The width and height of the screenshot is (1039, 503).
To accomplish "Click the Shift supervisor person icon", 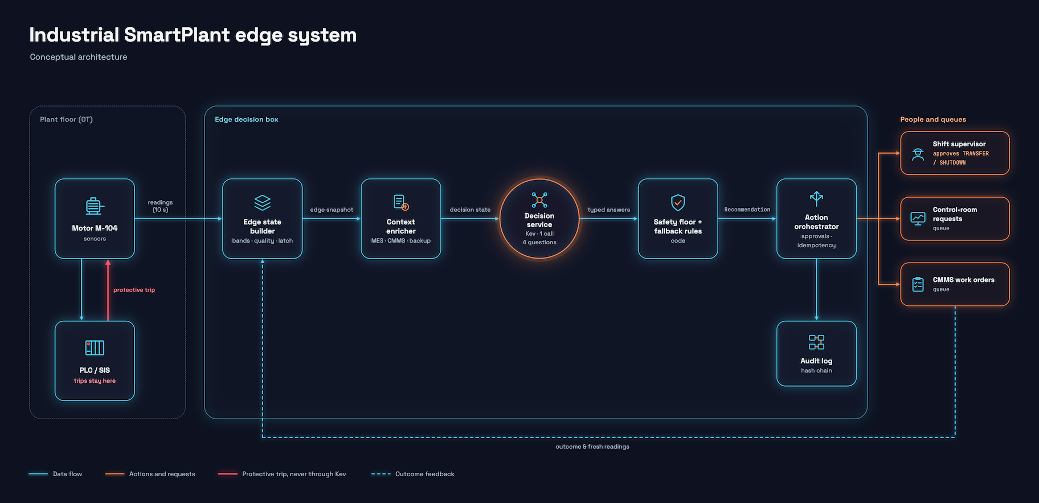I will coord(918,154).
